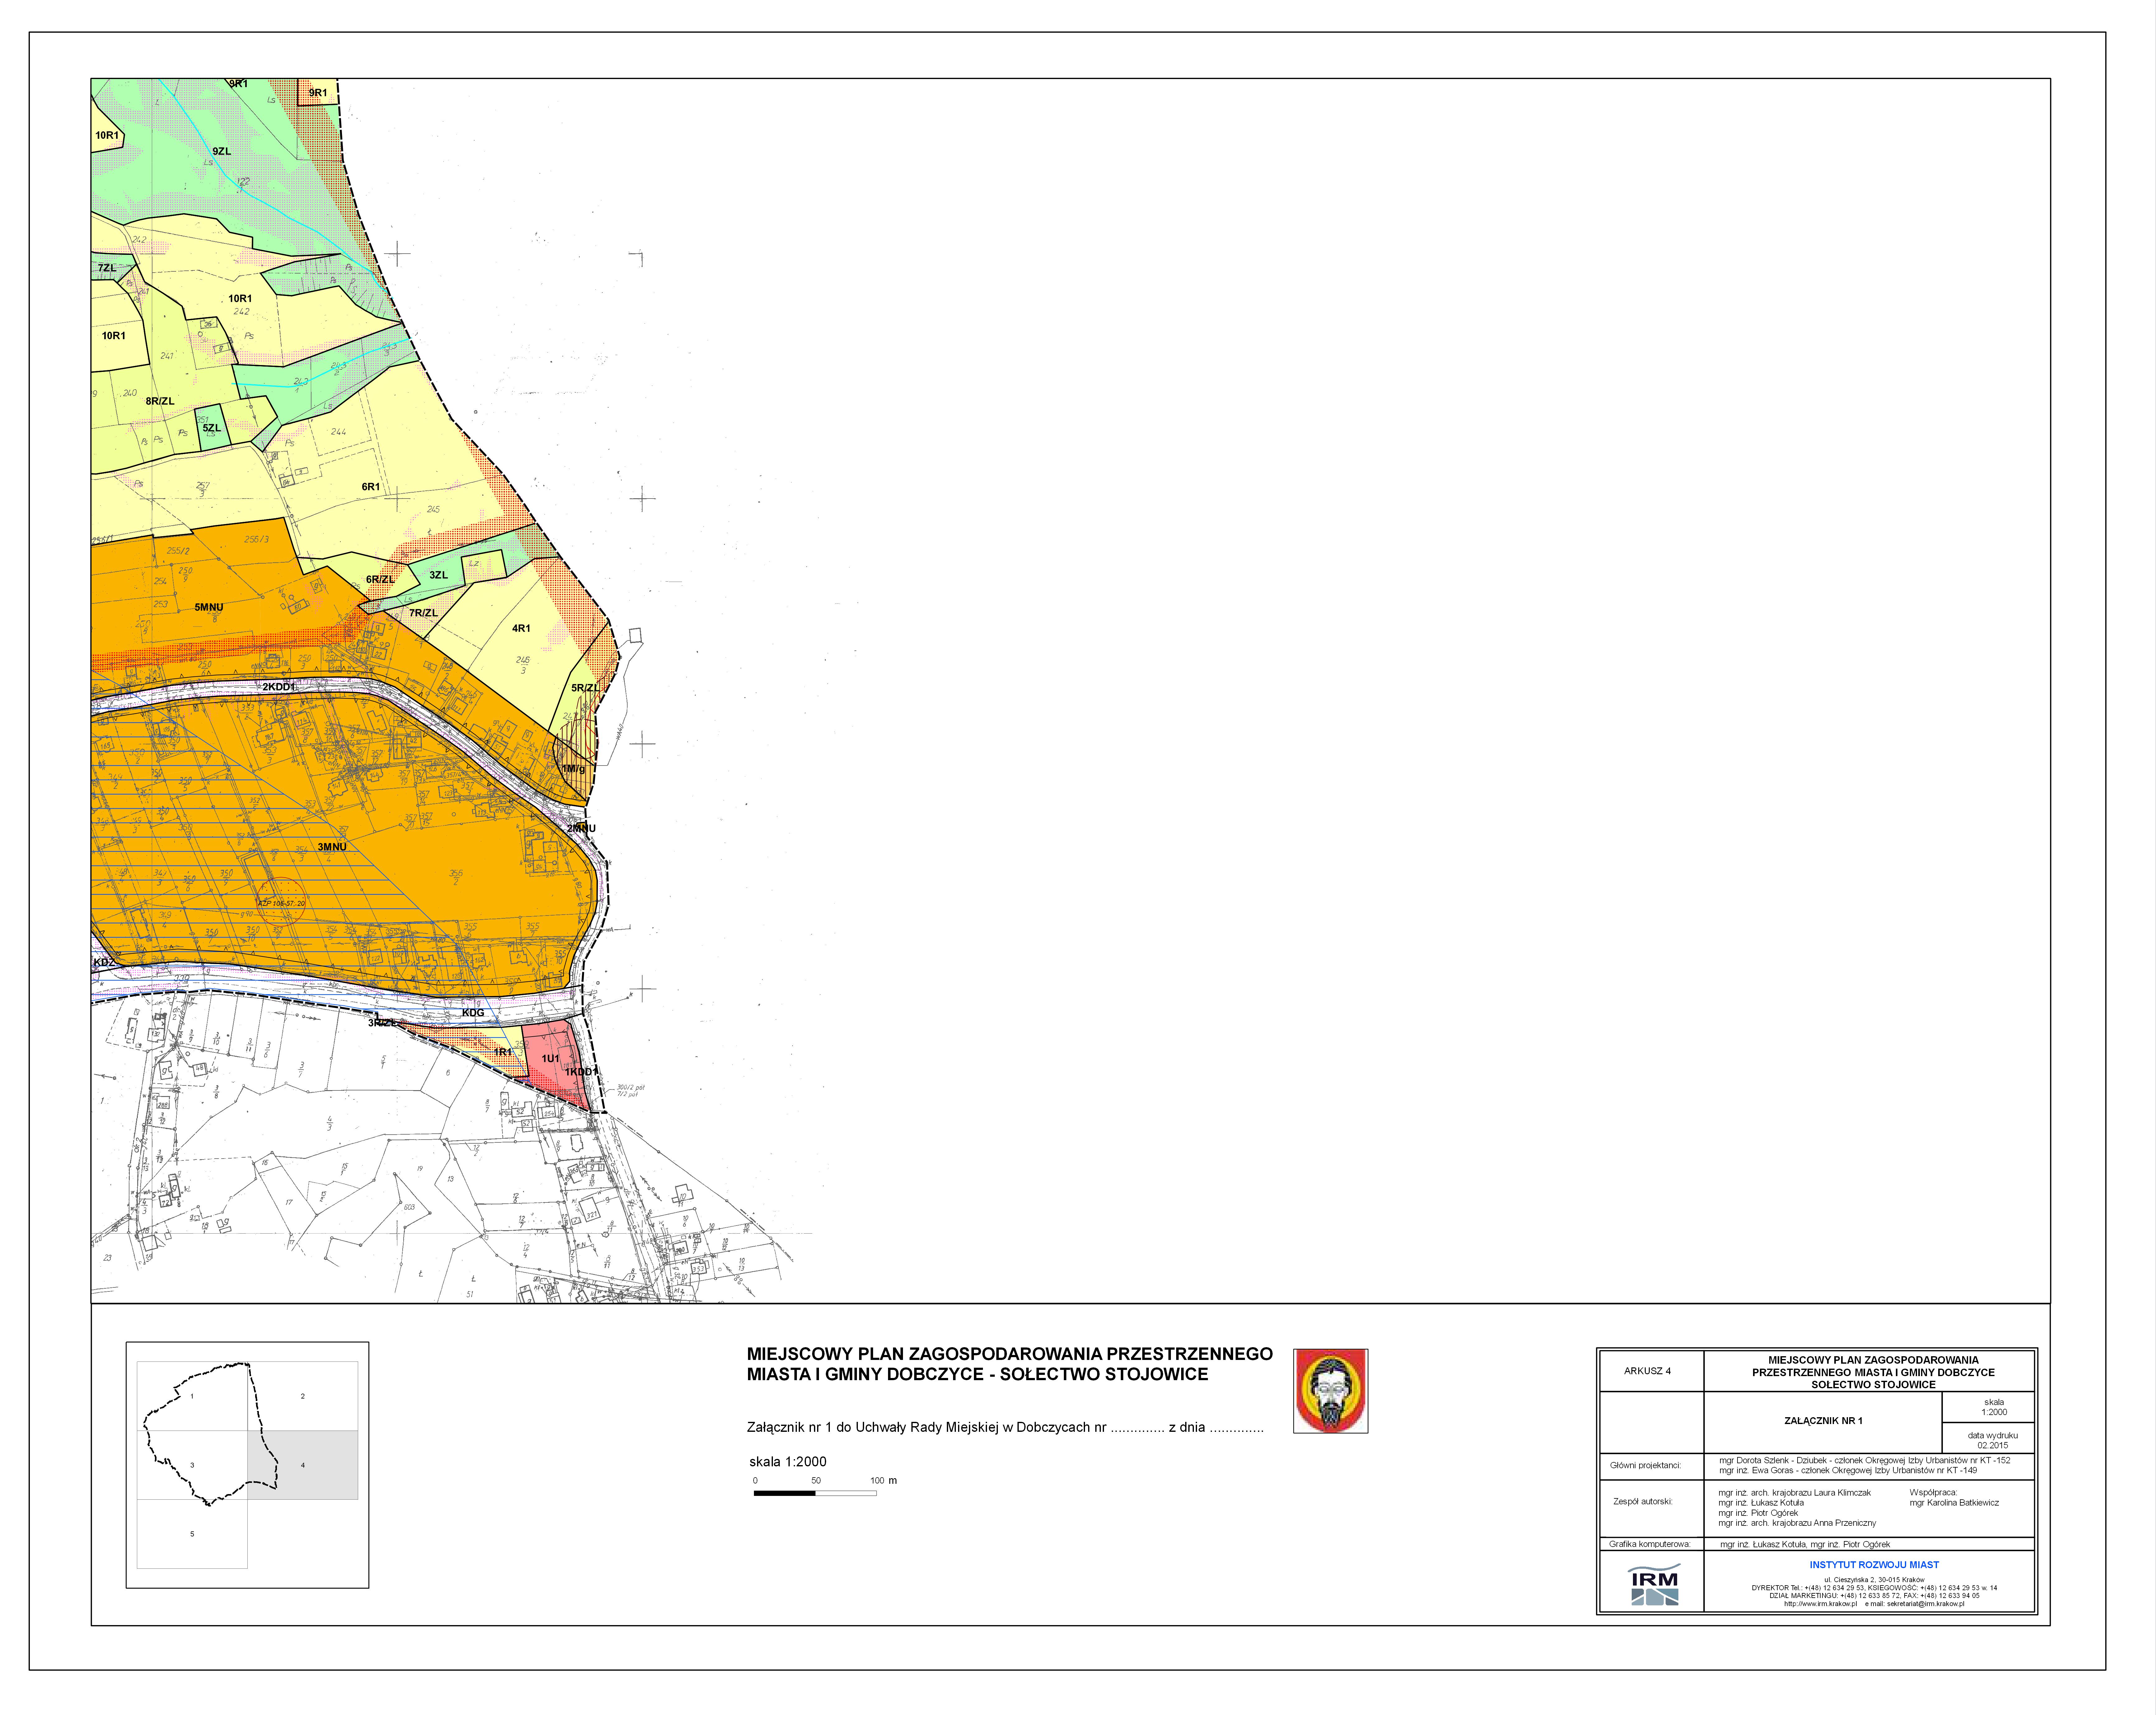Click the 3ZL zone label
Image resolution: width=2156 pixels, height=1715 pixels.
(x=439, y=575)
